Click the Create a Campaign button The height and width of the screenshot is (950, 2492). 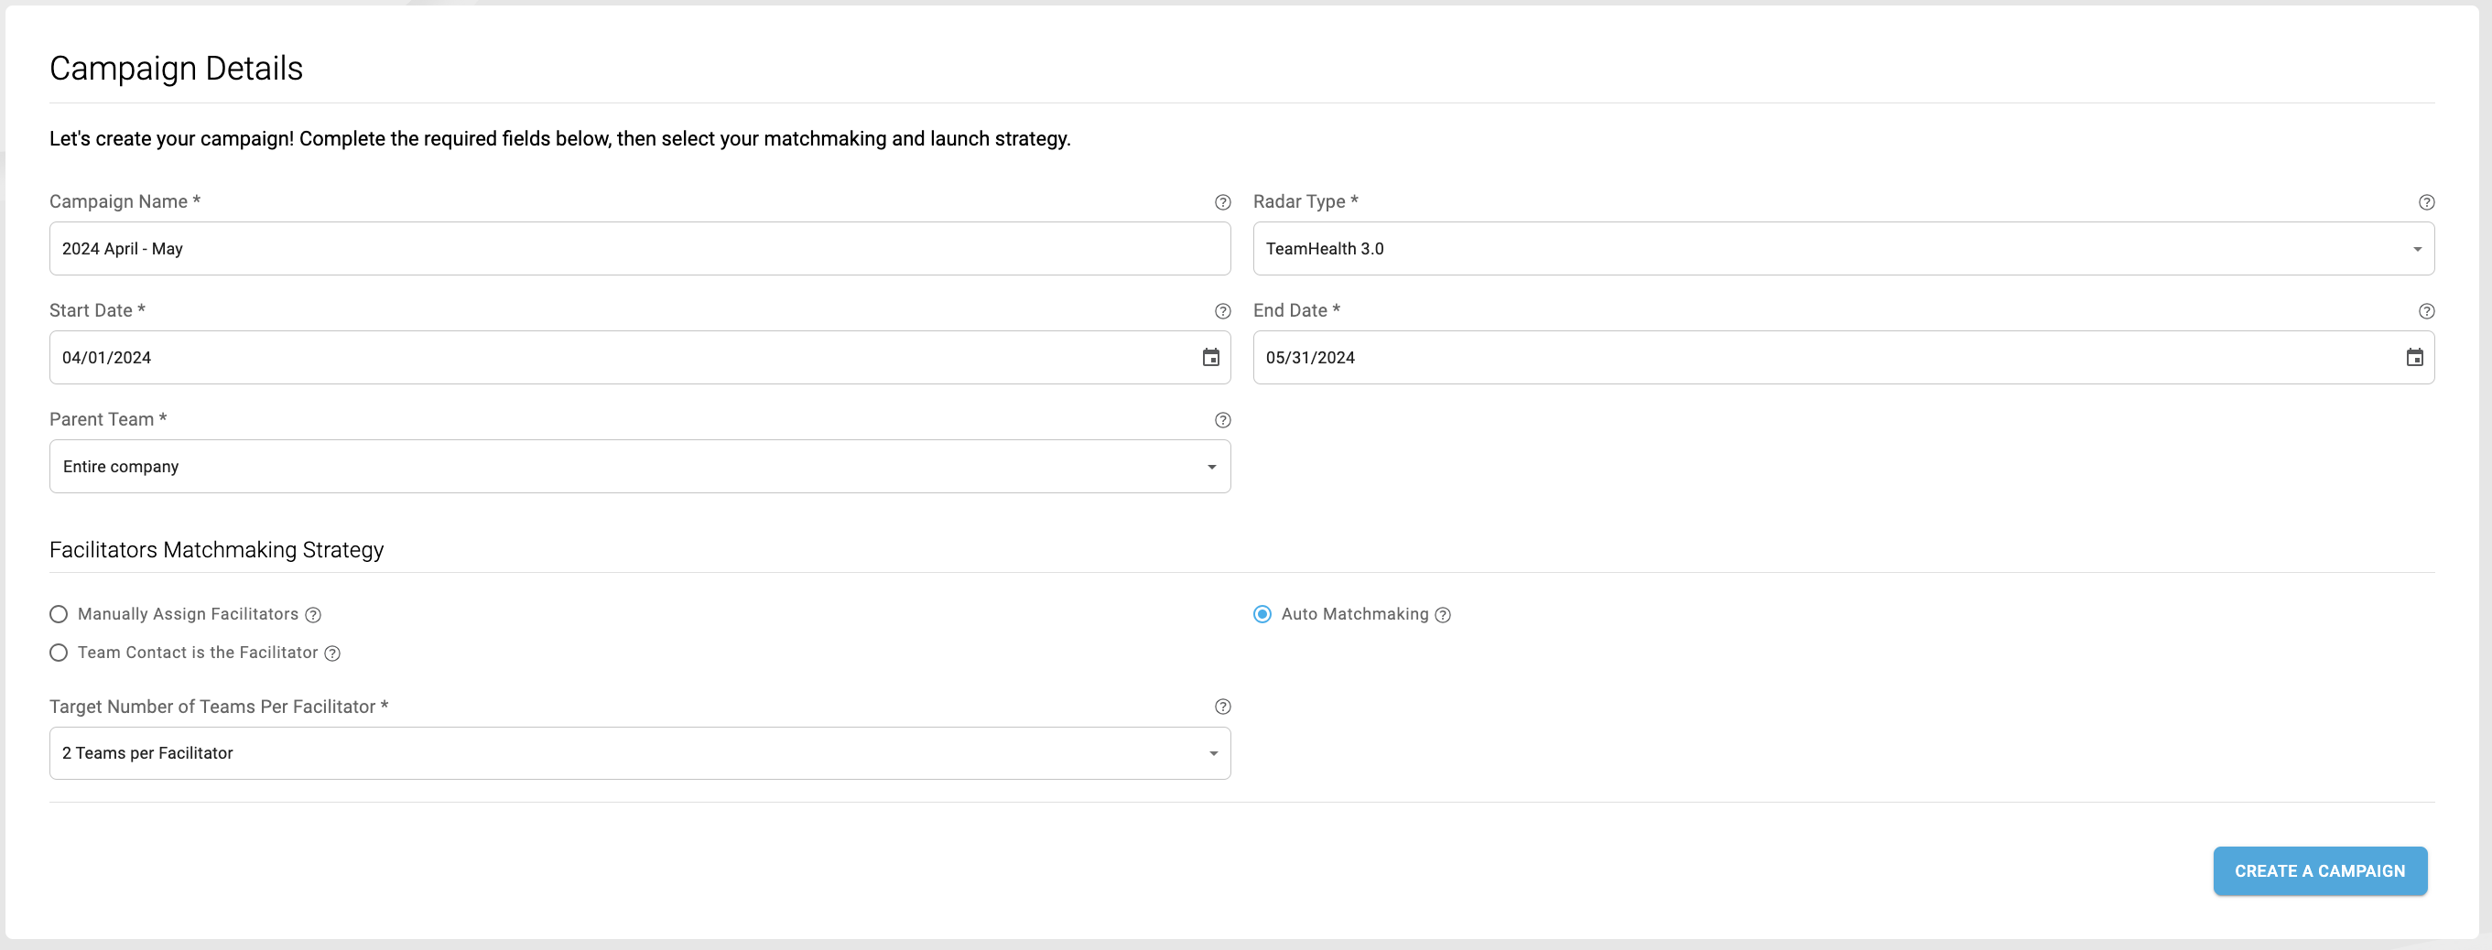(x=2319, y=870)
